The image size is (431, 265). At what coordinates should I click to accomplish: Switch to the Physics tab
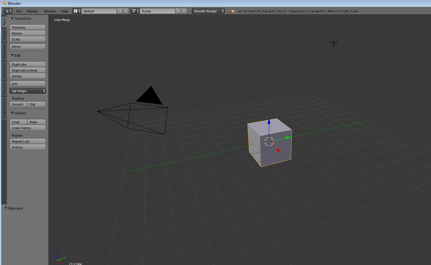click(x=4, y=88)
